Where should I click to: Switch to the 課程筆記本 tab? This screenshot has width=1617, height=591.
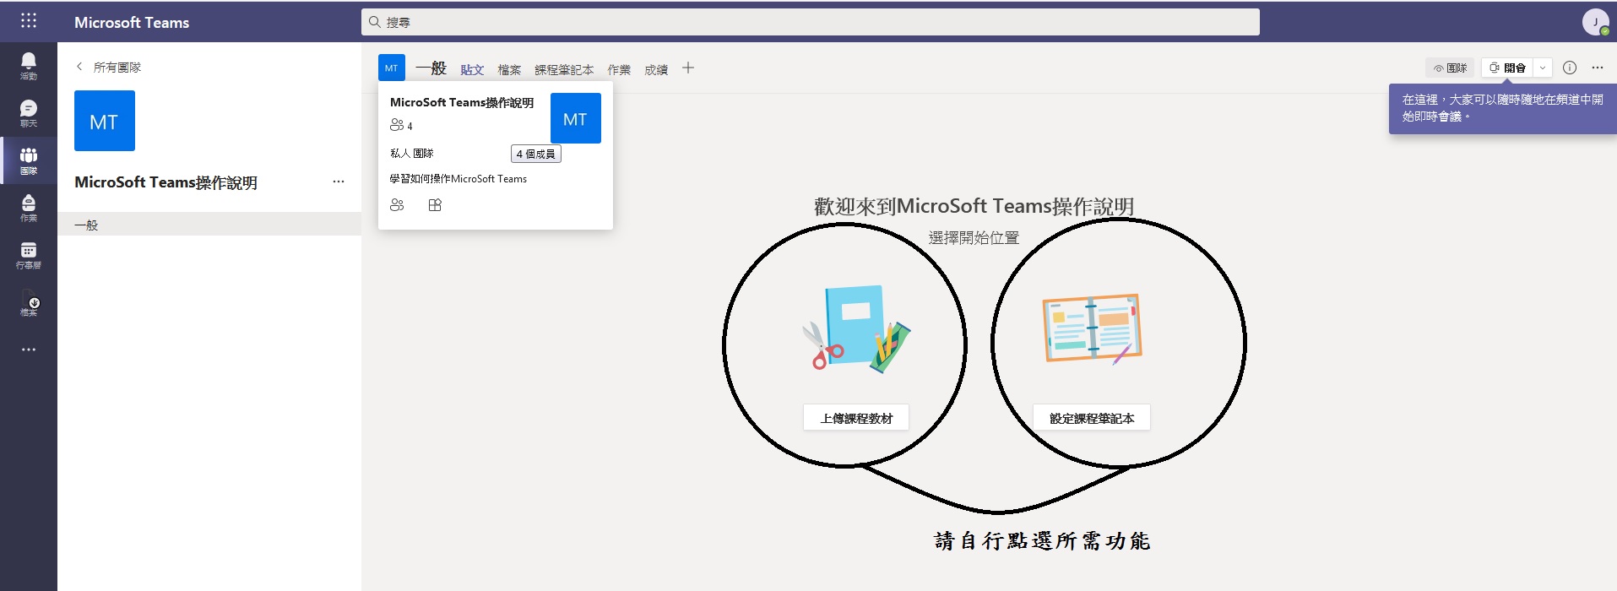564,69
